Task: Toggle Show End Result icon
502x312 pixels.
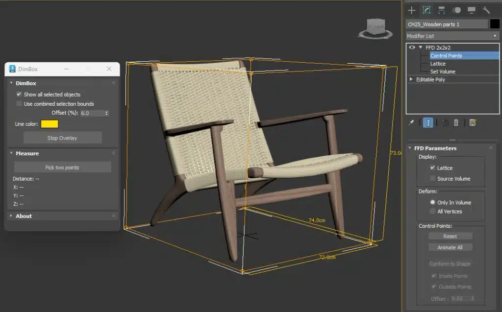Action: coord(428,122)
